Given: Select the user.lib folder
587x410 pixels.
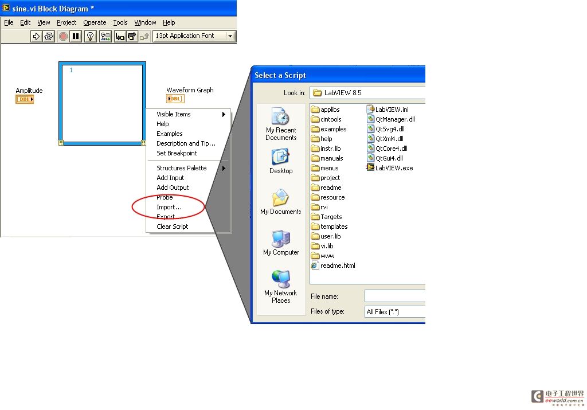Looking at the screenshot, I should point(326,236).
